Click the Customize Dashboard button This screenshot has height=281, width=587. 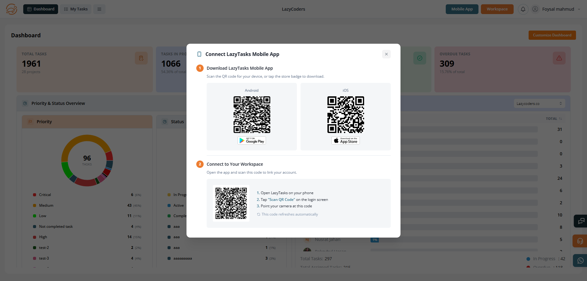pyautogui.click(x=552, y=35)
